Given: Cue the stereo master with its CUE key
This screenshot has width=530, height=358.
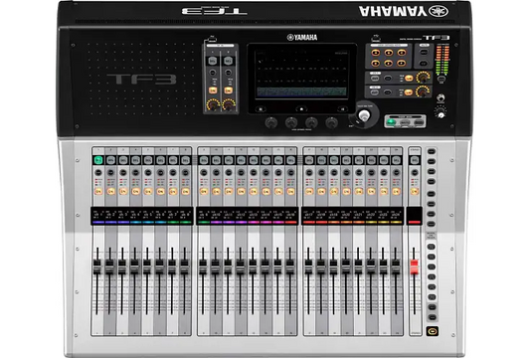Looking at the screenshot, I should (415, 173).
